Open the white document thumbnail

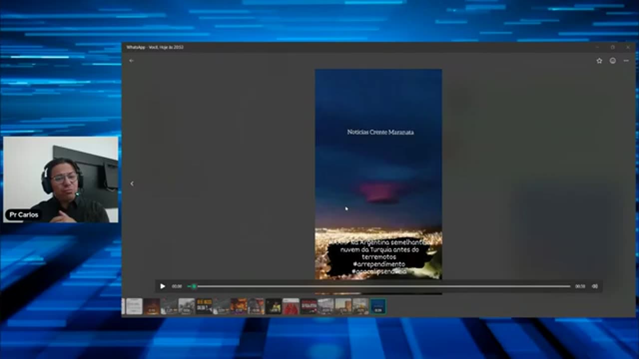(134, 306)
